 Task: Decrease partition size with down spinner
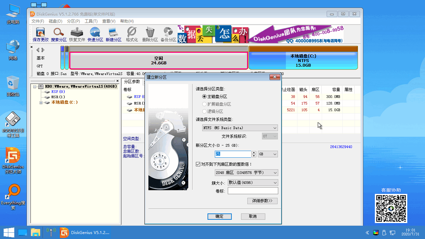coord(254,156)
